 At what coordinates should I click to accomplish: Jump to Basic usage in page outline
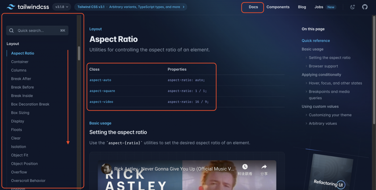(x=312, y=49)
